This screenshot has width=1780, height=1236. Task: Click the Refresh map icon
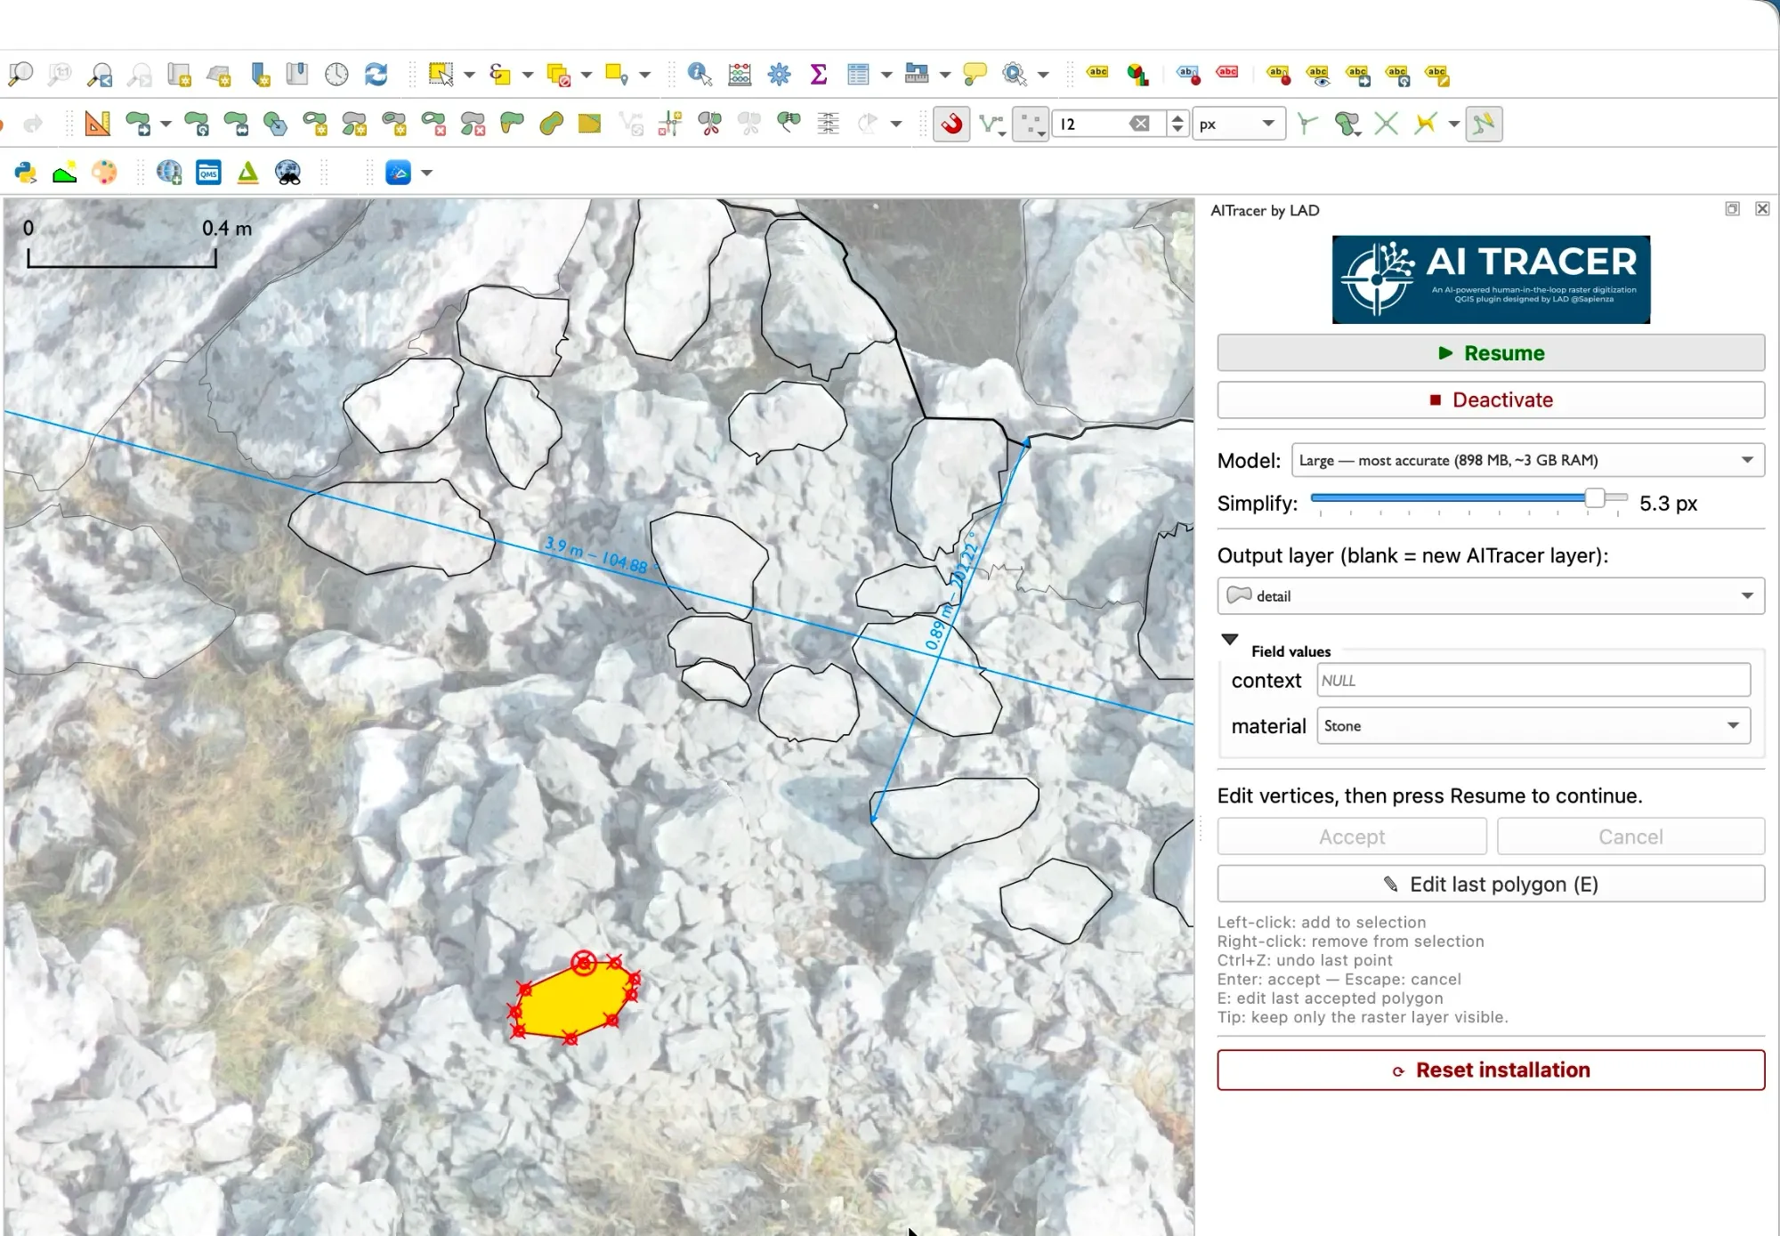pyautogui.click(x=376, y=75)
